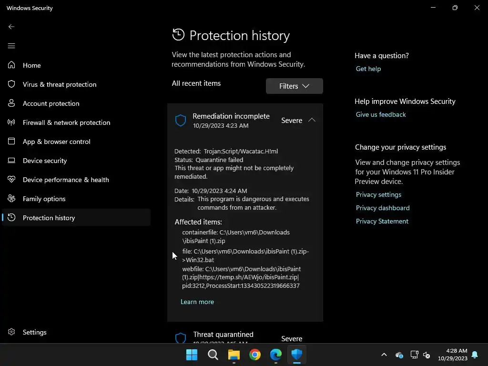Show hidden icons in system tray

tap(384, 355)
